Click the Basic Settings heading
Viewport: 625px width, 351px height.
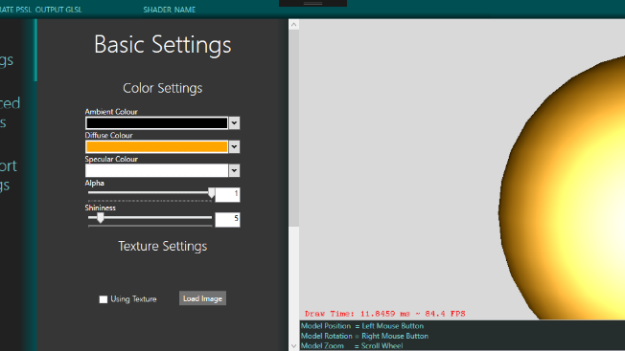[163, 45]
